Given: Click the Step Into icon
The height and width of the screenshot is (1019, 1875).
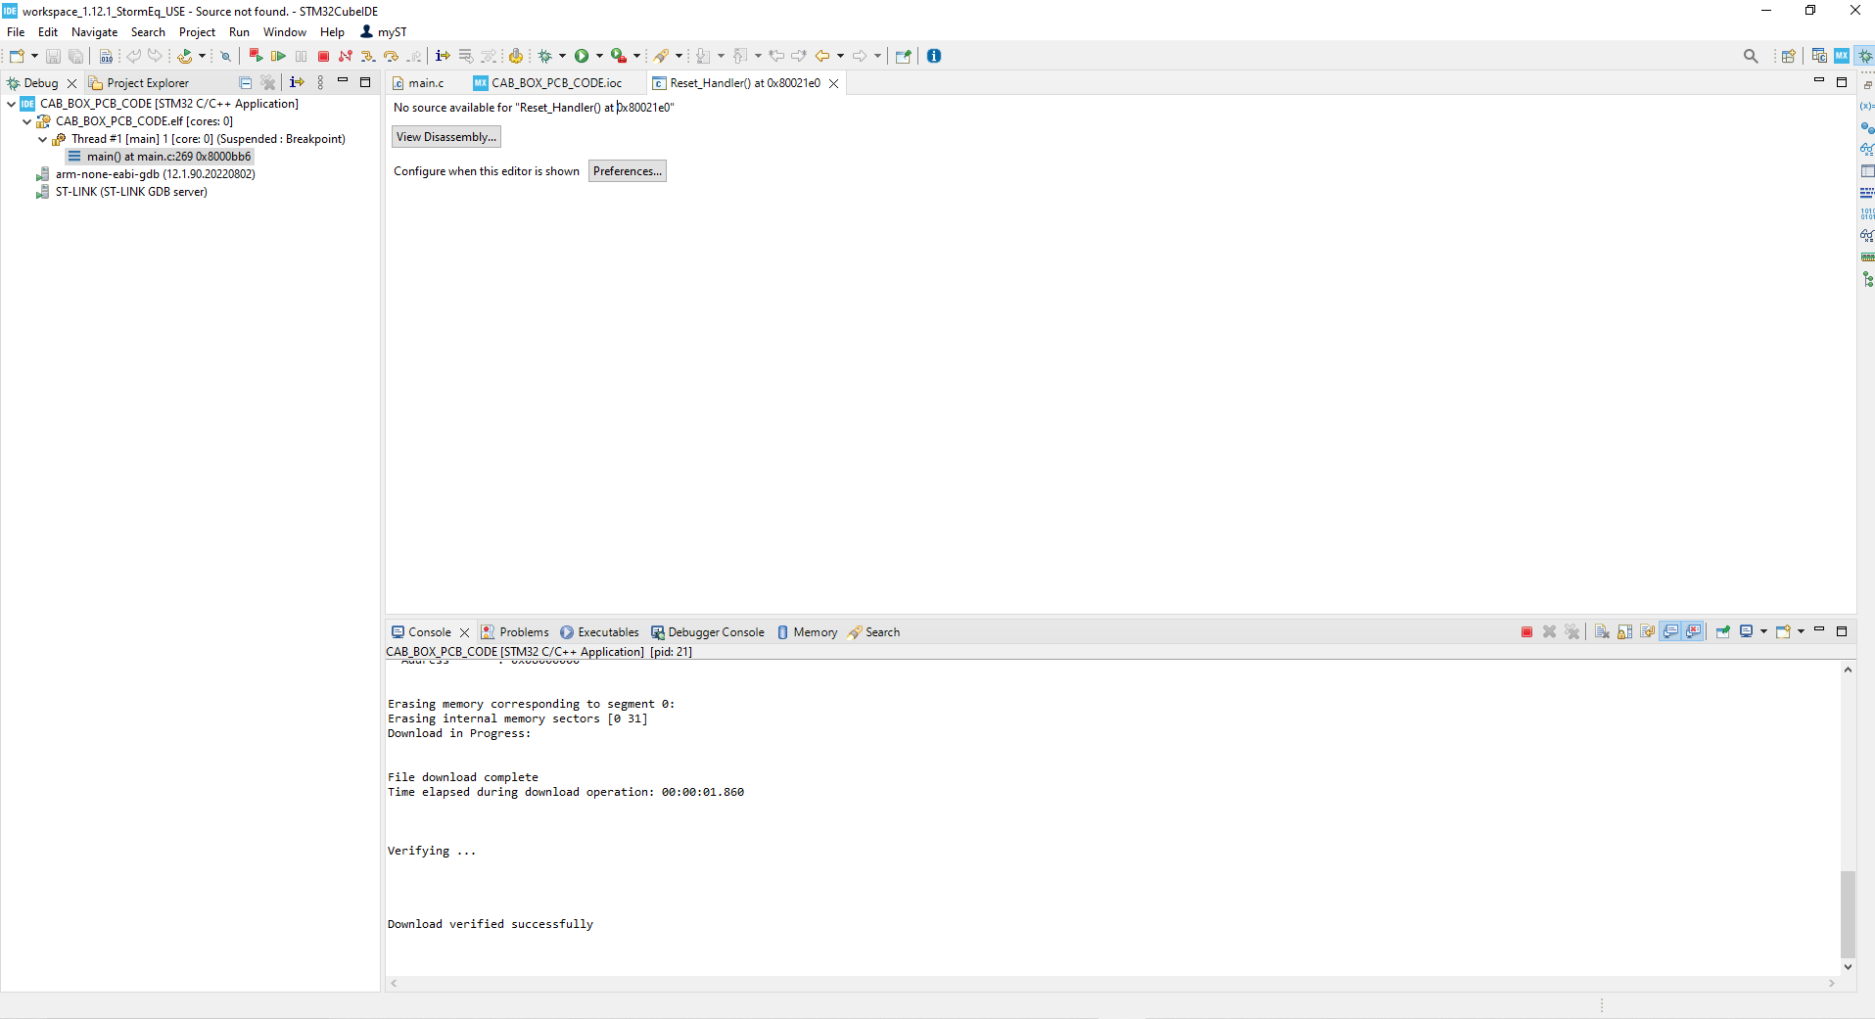Looking at the screenshot, I should 369,56.
